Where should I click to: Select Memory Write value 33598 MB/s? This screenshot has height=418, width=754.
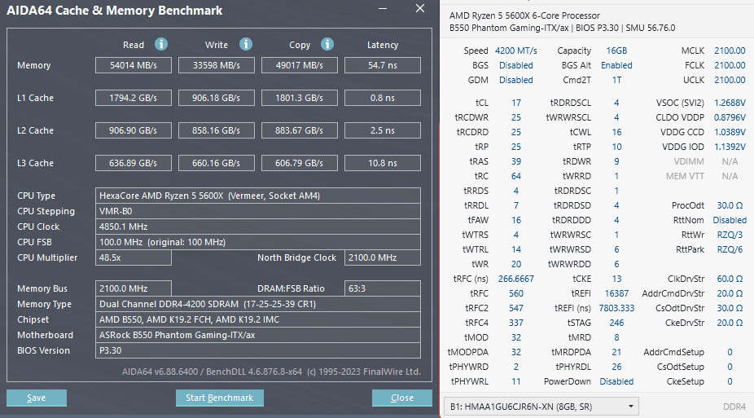coord(217,65)
